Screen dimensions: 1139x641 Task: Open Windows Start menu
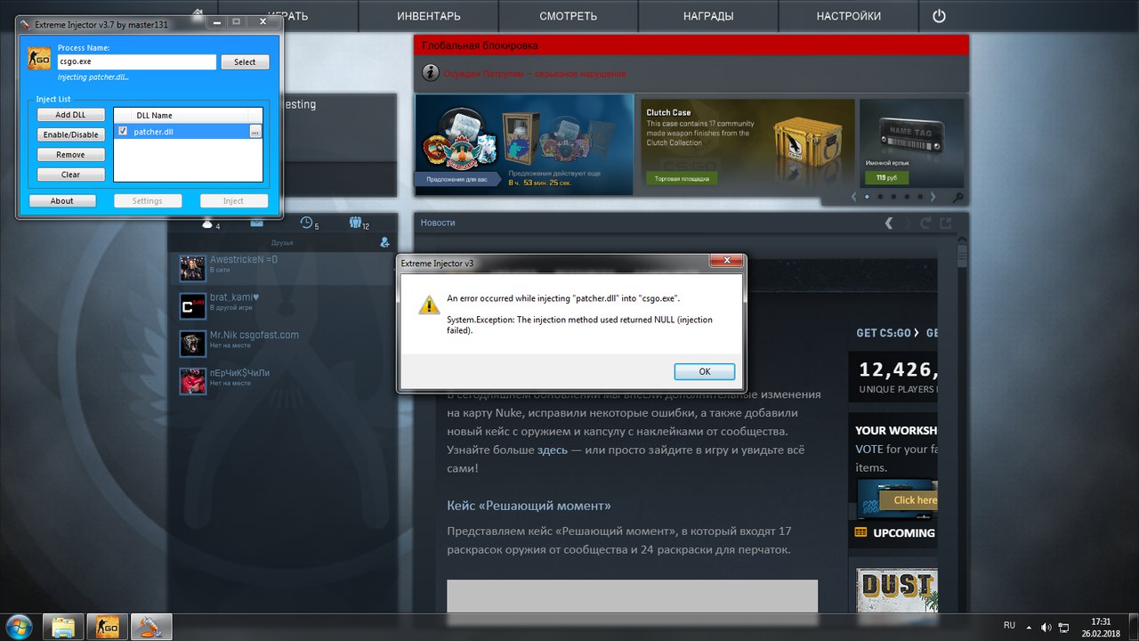[19, 626]
